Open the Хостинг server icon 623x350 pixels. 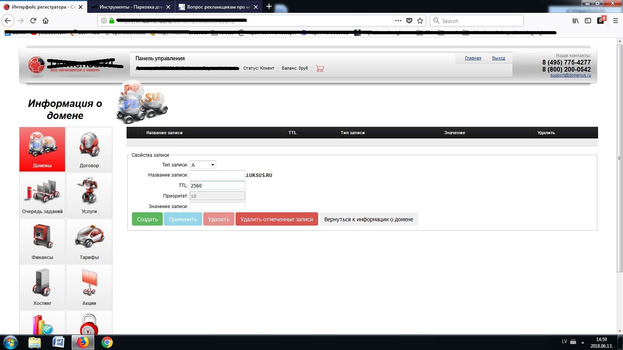tap(42, 287)
